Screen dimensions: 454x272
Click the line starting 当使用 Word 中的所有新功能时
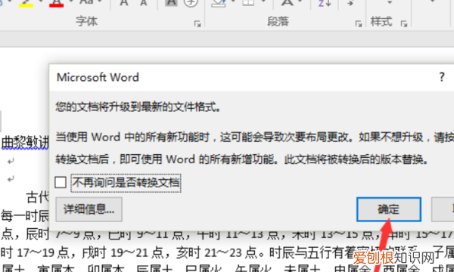tap(254, 138)
